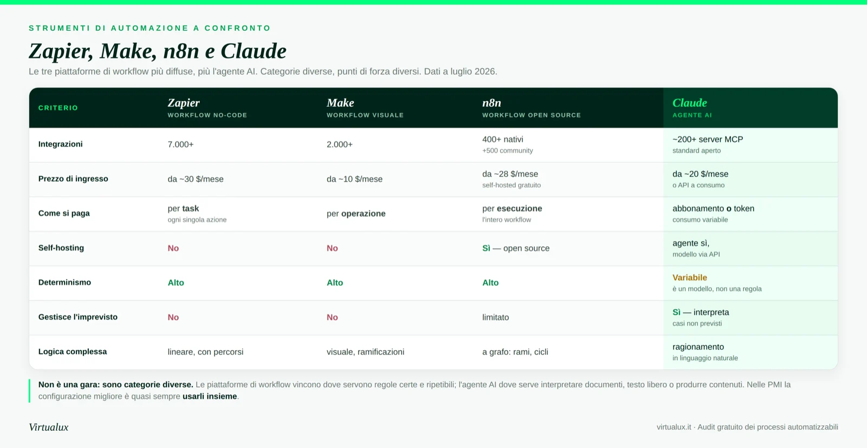Click Zapier's 'No' in the Self-hosting row
Viewport: 867px width, 448px height.
click(x=173, y=248)
